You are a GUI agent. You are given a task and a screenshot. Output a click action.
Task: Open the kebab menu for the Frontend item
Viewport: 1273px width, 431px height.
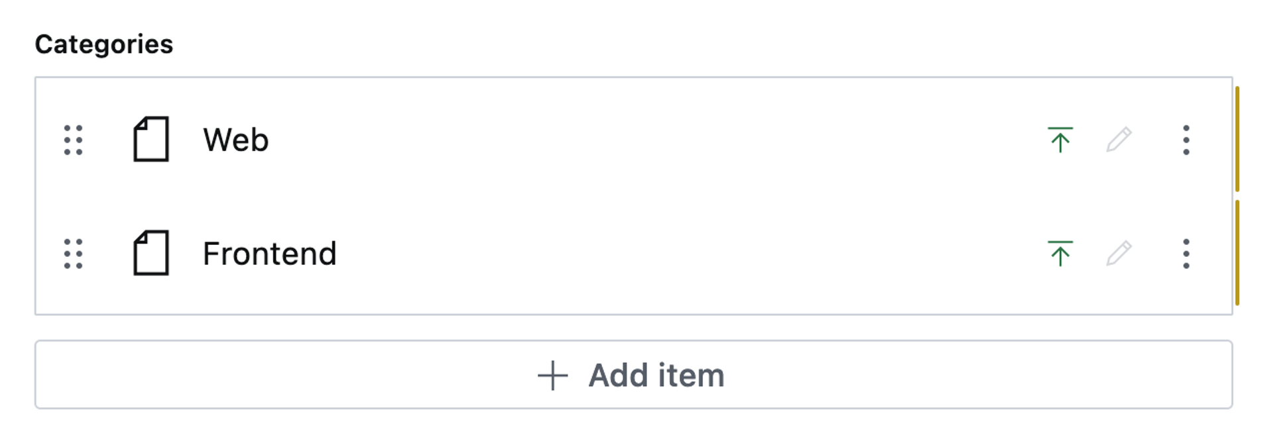pyautogui.click(x=1185, y=252)
